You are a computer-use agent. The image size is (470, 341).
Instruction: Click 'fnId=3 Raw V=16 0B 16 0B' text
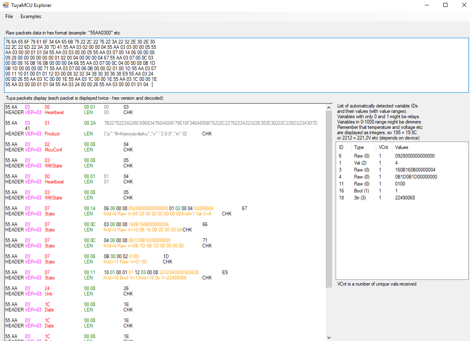coord(143,230)
